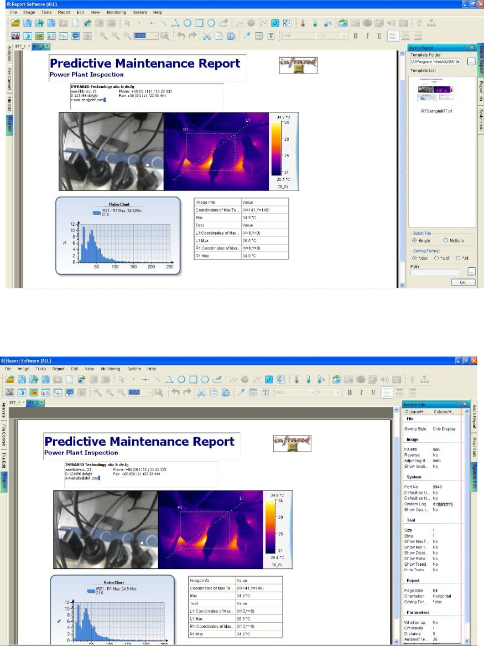The width and height of the screenshot is (484, 646).
Task: Click the Template Folder path field
Action: pyautogui.click(x=435, y=62)
